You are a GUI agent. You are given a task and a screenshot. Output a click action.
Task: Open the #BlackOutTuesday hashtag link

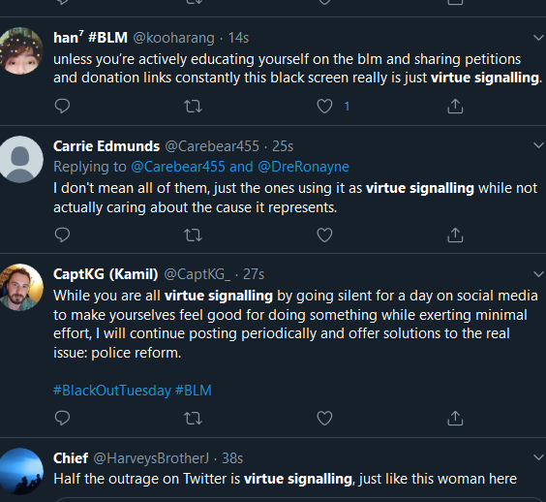pyautogui.click(x=112, y=391)
